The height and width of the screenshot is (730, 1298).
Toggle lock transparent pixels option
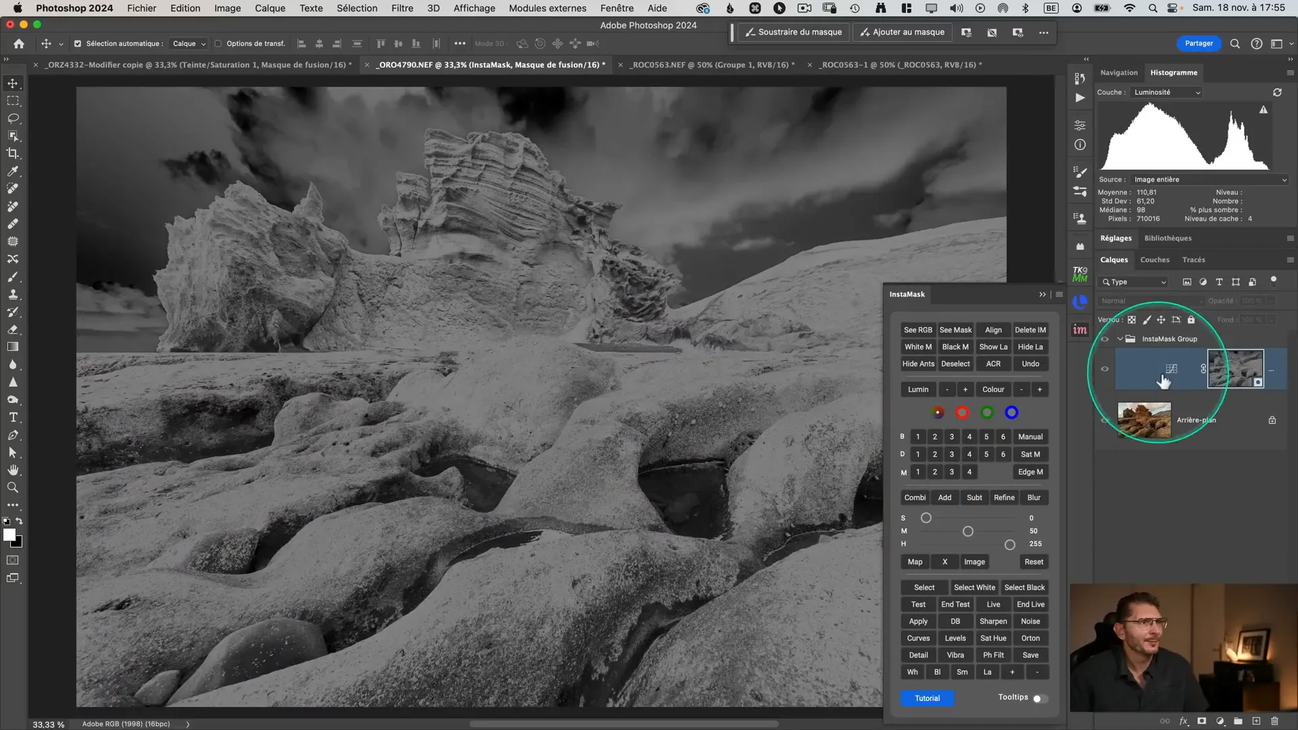[x=1132, y=320]
